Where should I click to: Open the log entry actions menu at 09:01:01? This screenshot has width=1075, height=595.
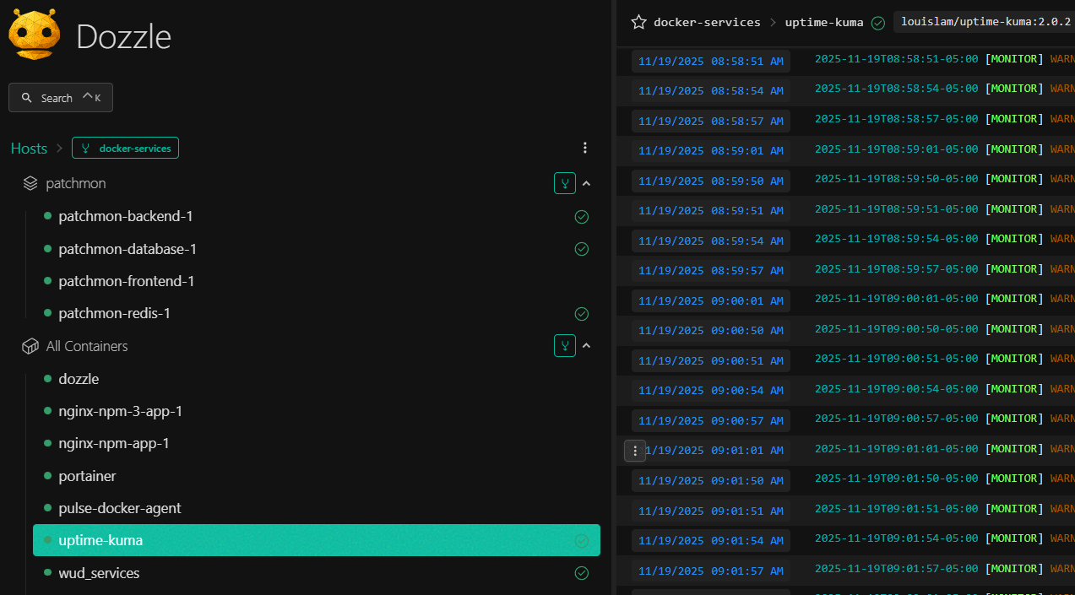(x=635, y=451)
